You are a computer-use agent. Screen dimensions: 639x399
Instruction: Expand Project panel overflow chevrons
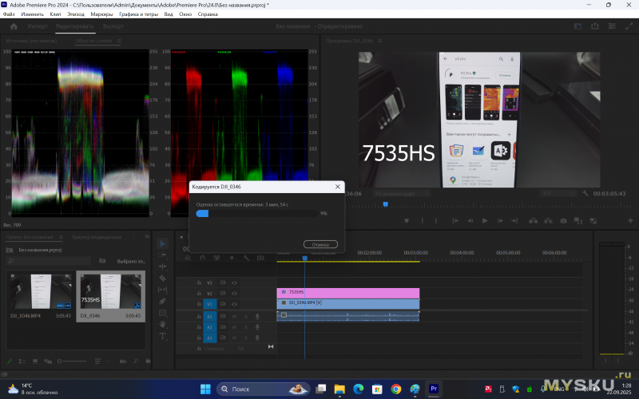coord(147,236)
